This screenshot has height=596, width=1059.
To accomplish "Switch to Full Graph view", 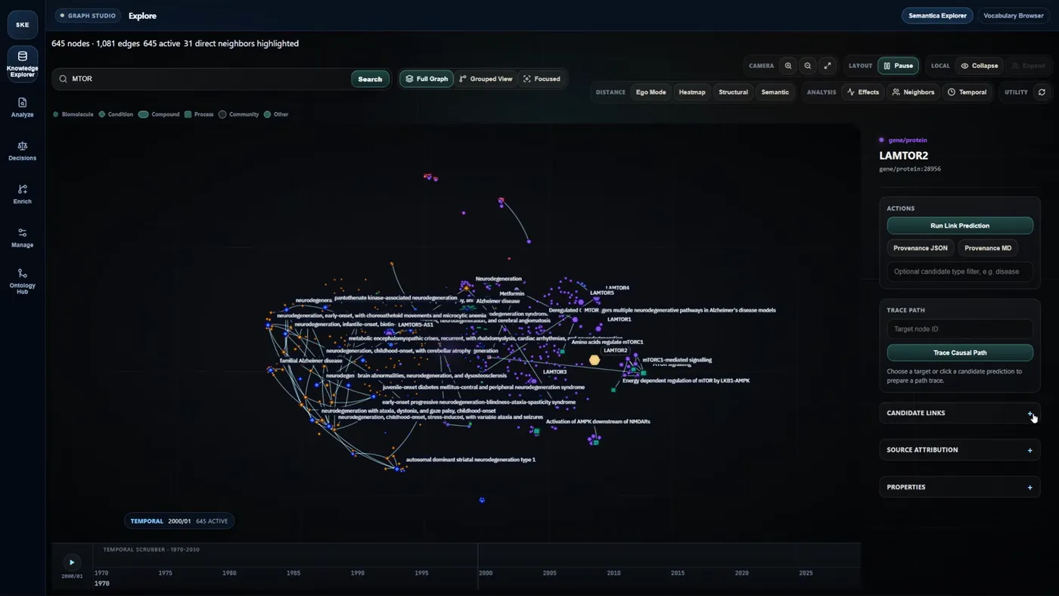I will coord(427,79).
